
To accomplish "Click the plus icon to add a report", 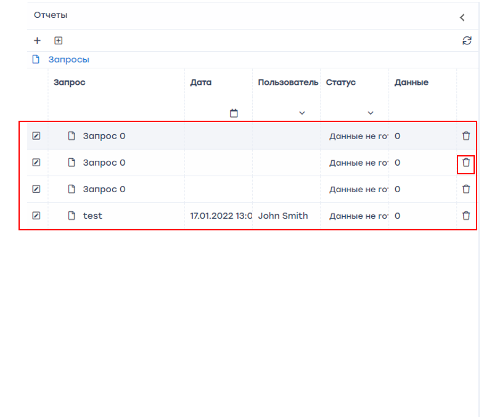I will 37,41.
